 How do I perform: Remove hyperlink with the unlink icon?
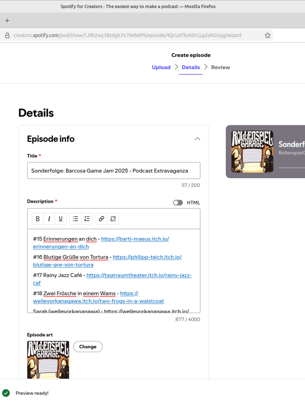tap(113, 218)
